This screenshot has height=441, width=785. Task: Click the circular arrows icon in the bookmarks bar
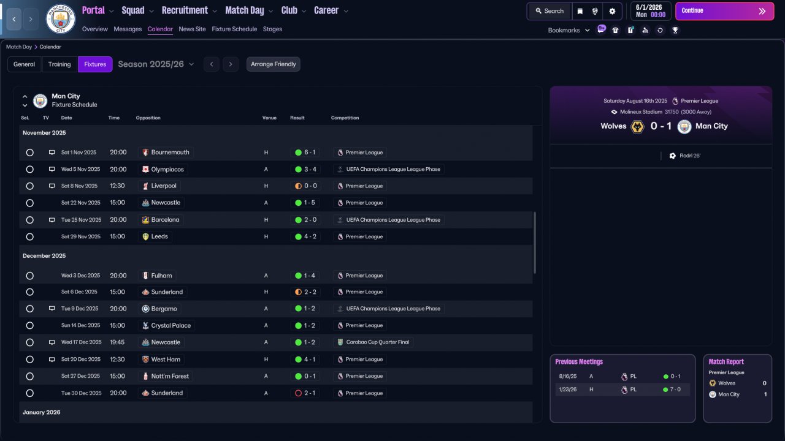coord(660,30)
